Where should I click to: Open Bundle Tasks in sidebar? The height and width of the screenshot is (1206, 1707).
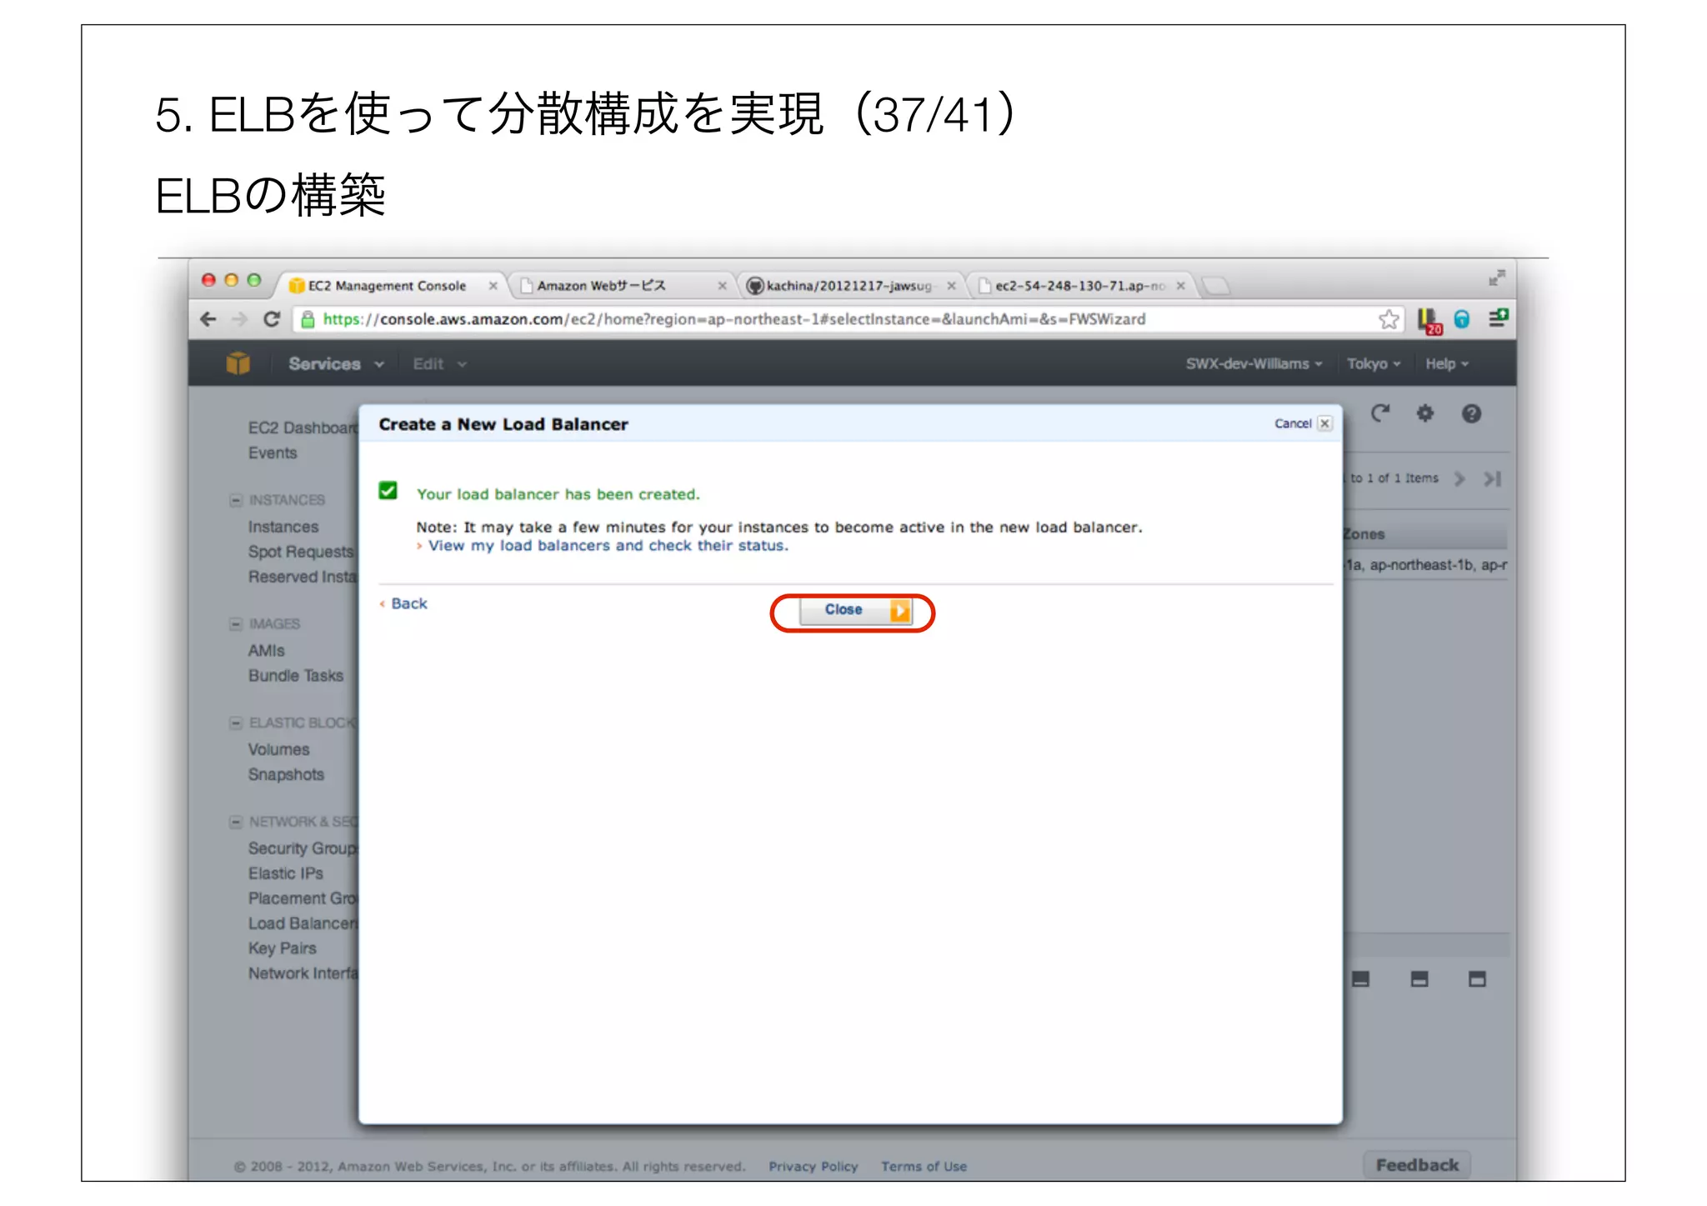click(x=296, y=676)
